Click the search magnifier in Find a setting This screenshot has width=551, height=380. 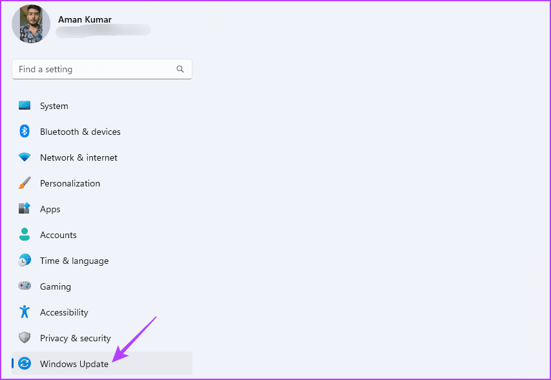[x=180, y=69]
